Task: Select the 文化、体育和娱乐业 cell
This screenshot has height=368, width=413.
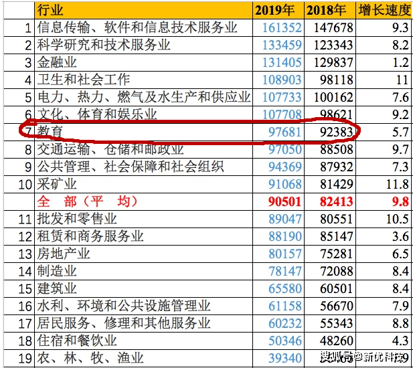Action: coord(143,115)
